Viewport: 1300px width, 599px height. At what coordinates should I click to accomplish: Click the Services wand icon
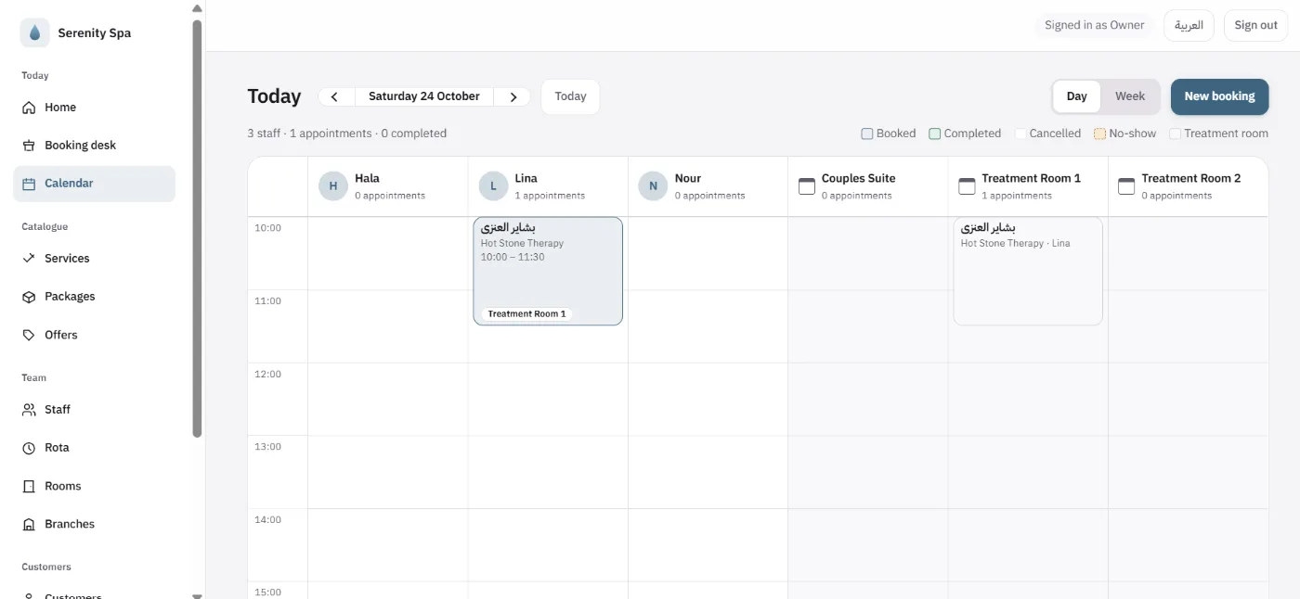pyautogui.click(x=29, y=259)
